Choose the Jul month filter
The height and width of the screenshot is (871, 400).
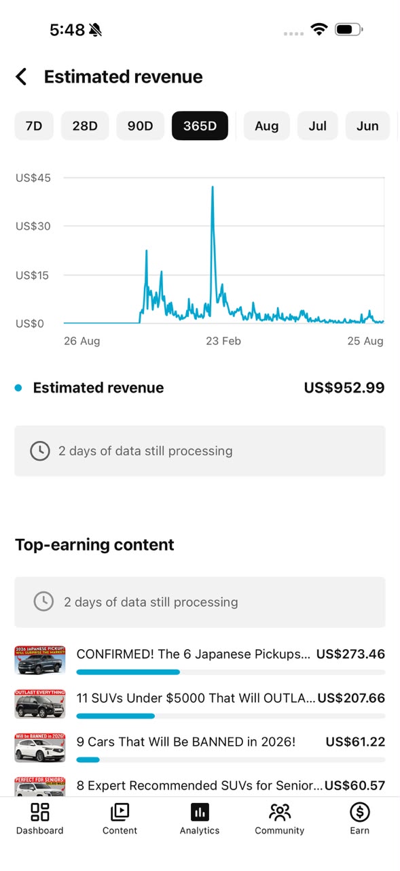click(318, 126)
